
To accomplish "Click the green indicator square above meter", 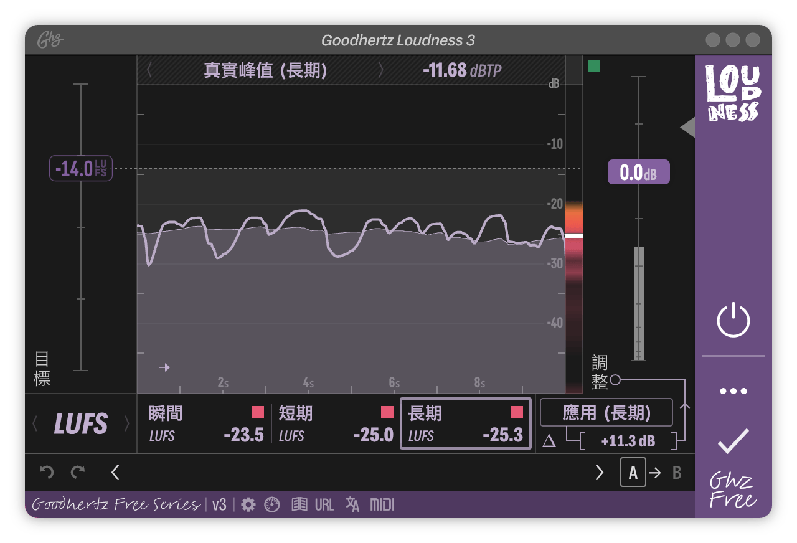I will [x=594, y=66].
